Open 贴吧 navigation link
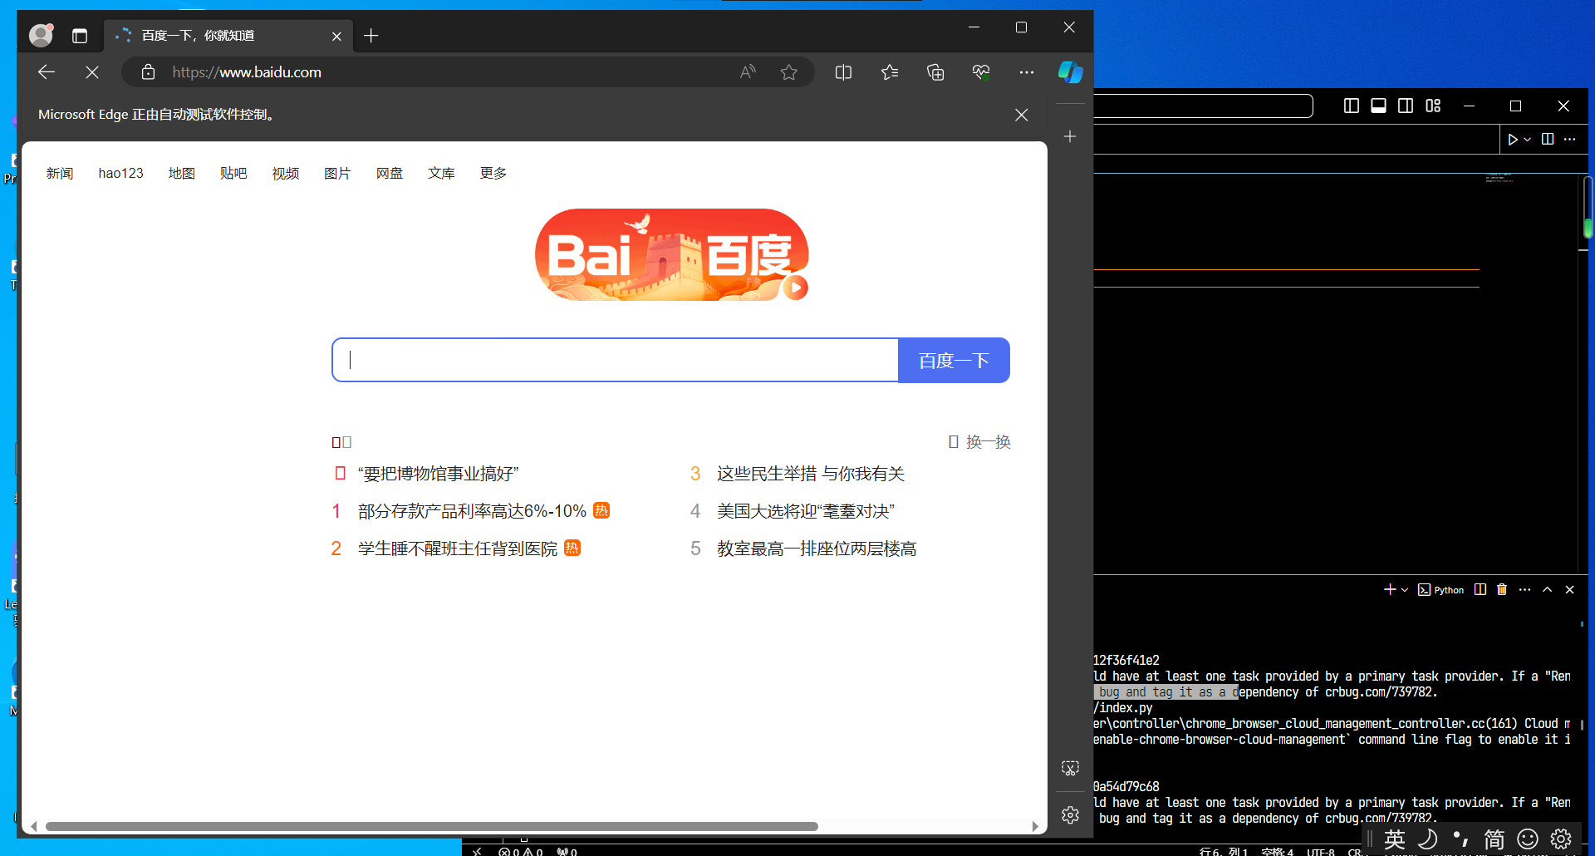This screenshot has height=856, width=1595. coord(233,173)
